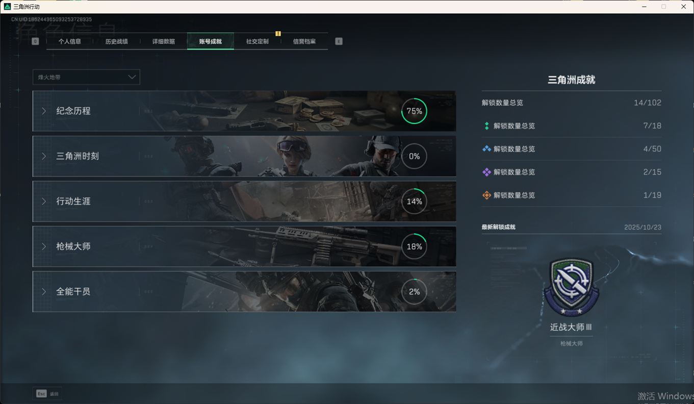The image size is (694, 404).
Task: Click the 三角洲成就 heading
Action: 571,80
